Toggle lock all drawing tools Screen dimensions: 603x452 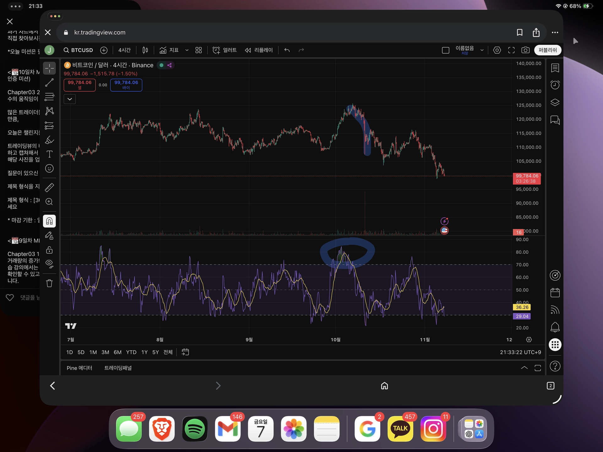49,250
